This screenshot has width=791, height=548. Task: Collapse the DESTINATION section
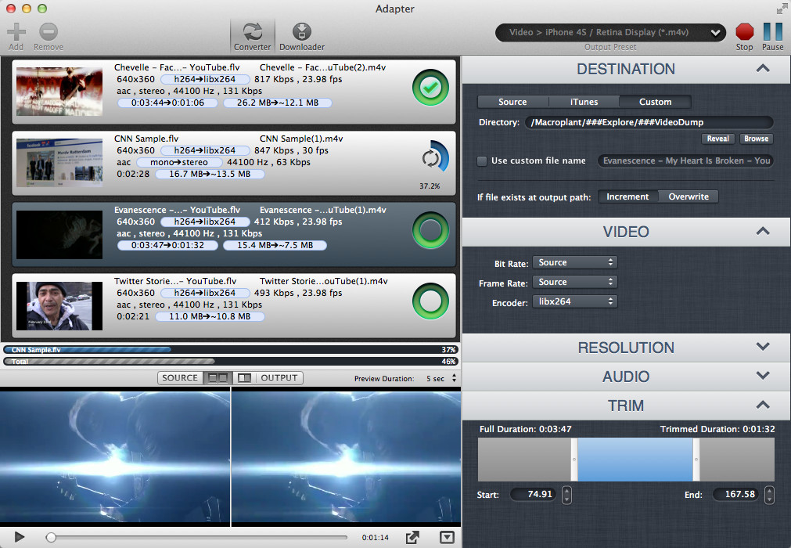pos(764,69)
